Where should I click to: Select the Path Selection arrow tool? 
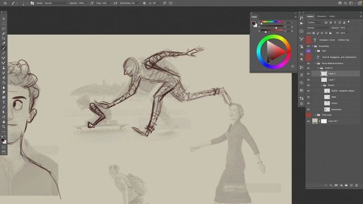[x=4, y=112]
